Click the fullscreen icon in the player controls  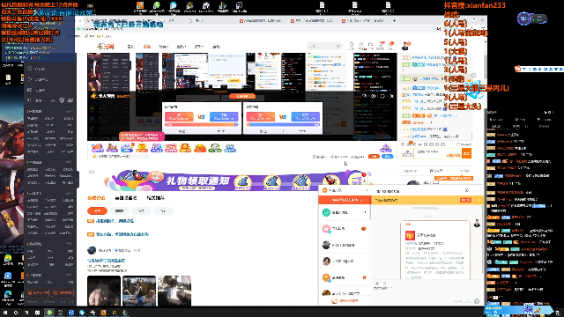tap(382, 96)
